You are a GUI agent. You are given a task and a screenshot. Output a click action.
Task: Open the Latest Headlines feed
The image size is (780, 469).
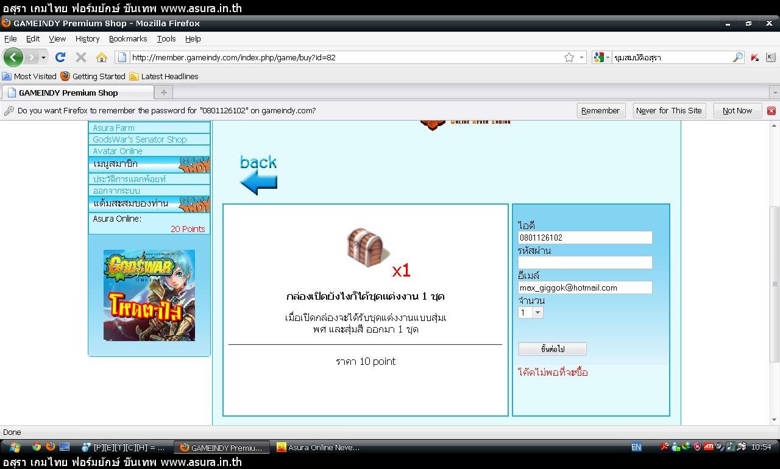tap(164, 76)
